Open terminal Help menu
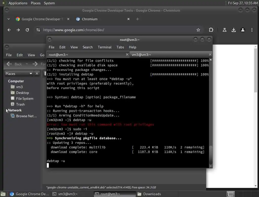Screen dimensions: 259x197 tap(133, 47)
